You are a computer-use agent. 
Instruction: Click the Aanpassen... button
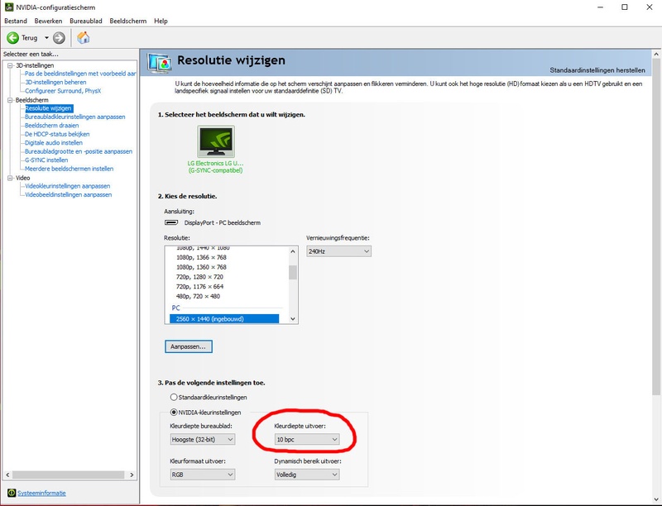pos(189,346)
